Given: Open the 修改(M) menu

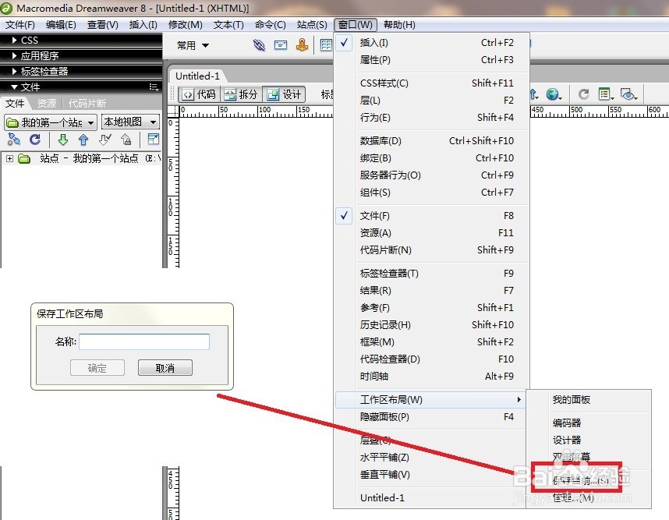Looking at the screenshot, I should 185,25.
